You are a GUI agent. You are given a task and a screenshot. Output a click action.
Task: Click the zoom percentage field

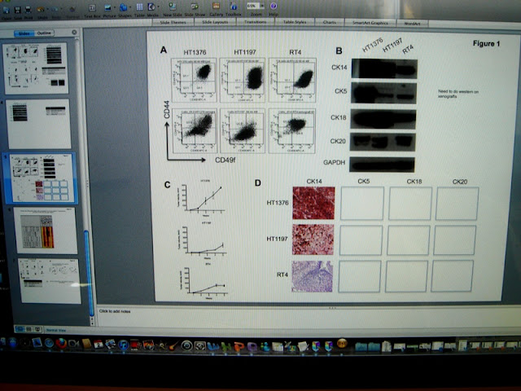(x=253, y=6)
